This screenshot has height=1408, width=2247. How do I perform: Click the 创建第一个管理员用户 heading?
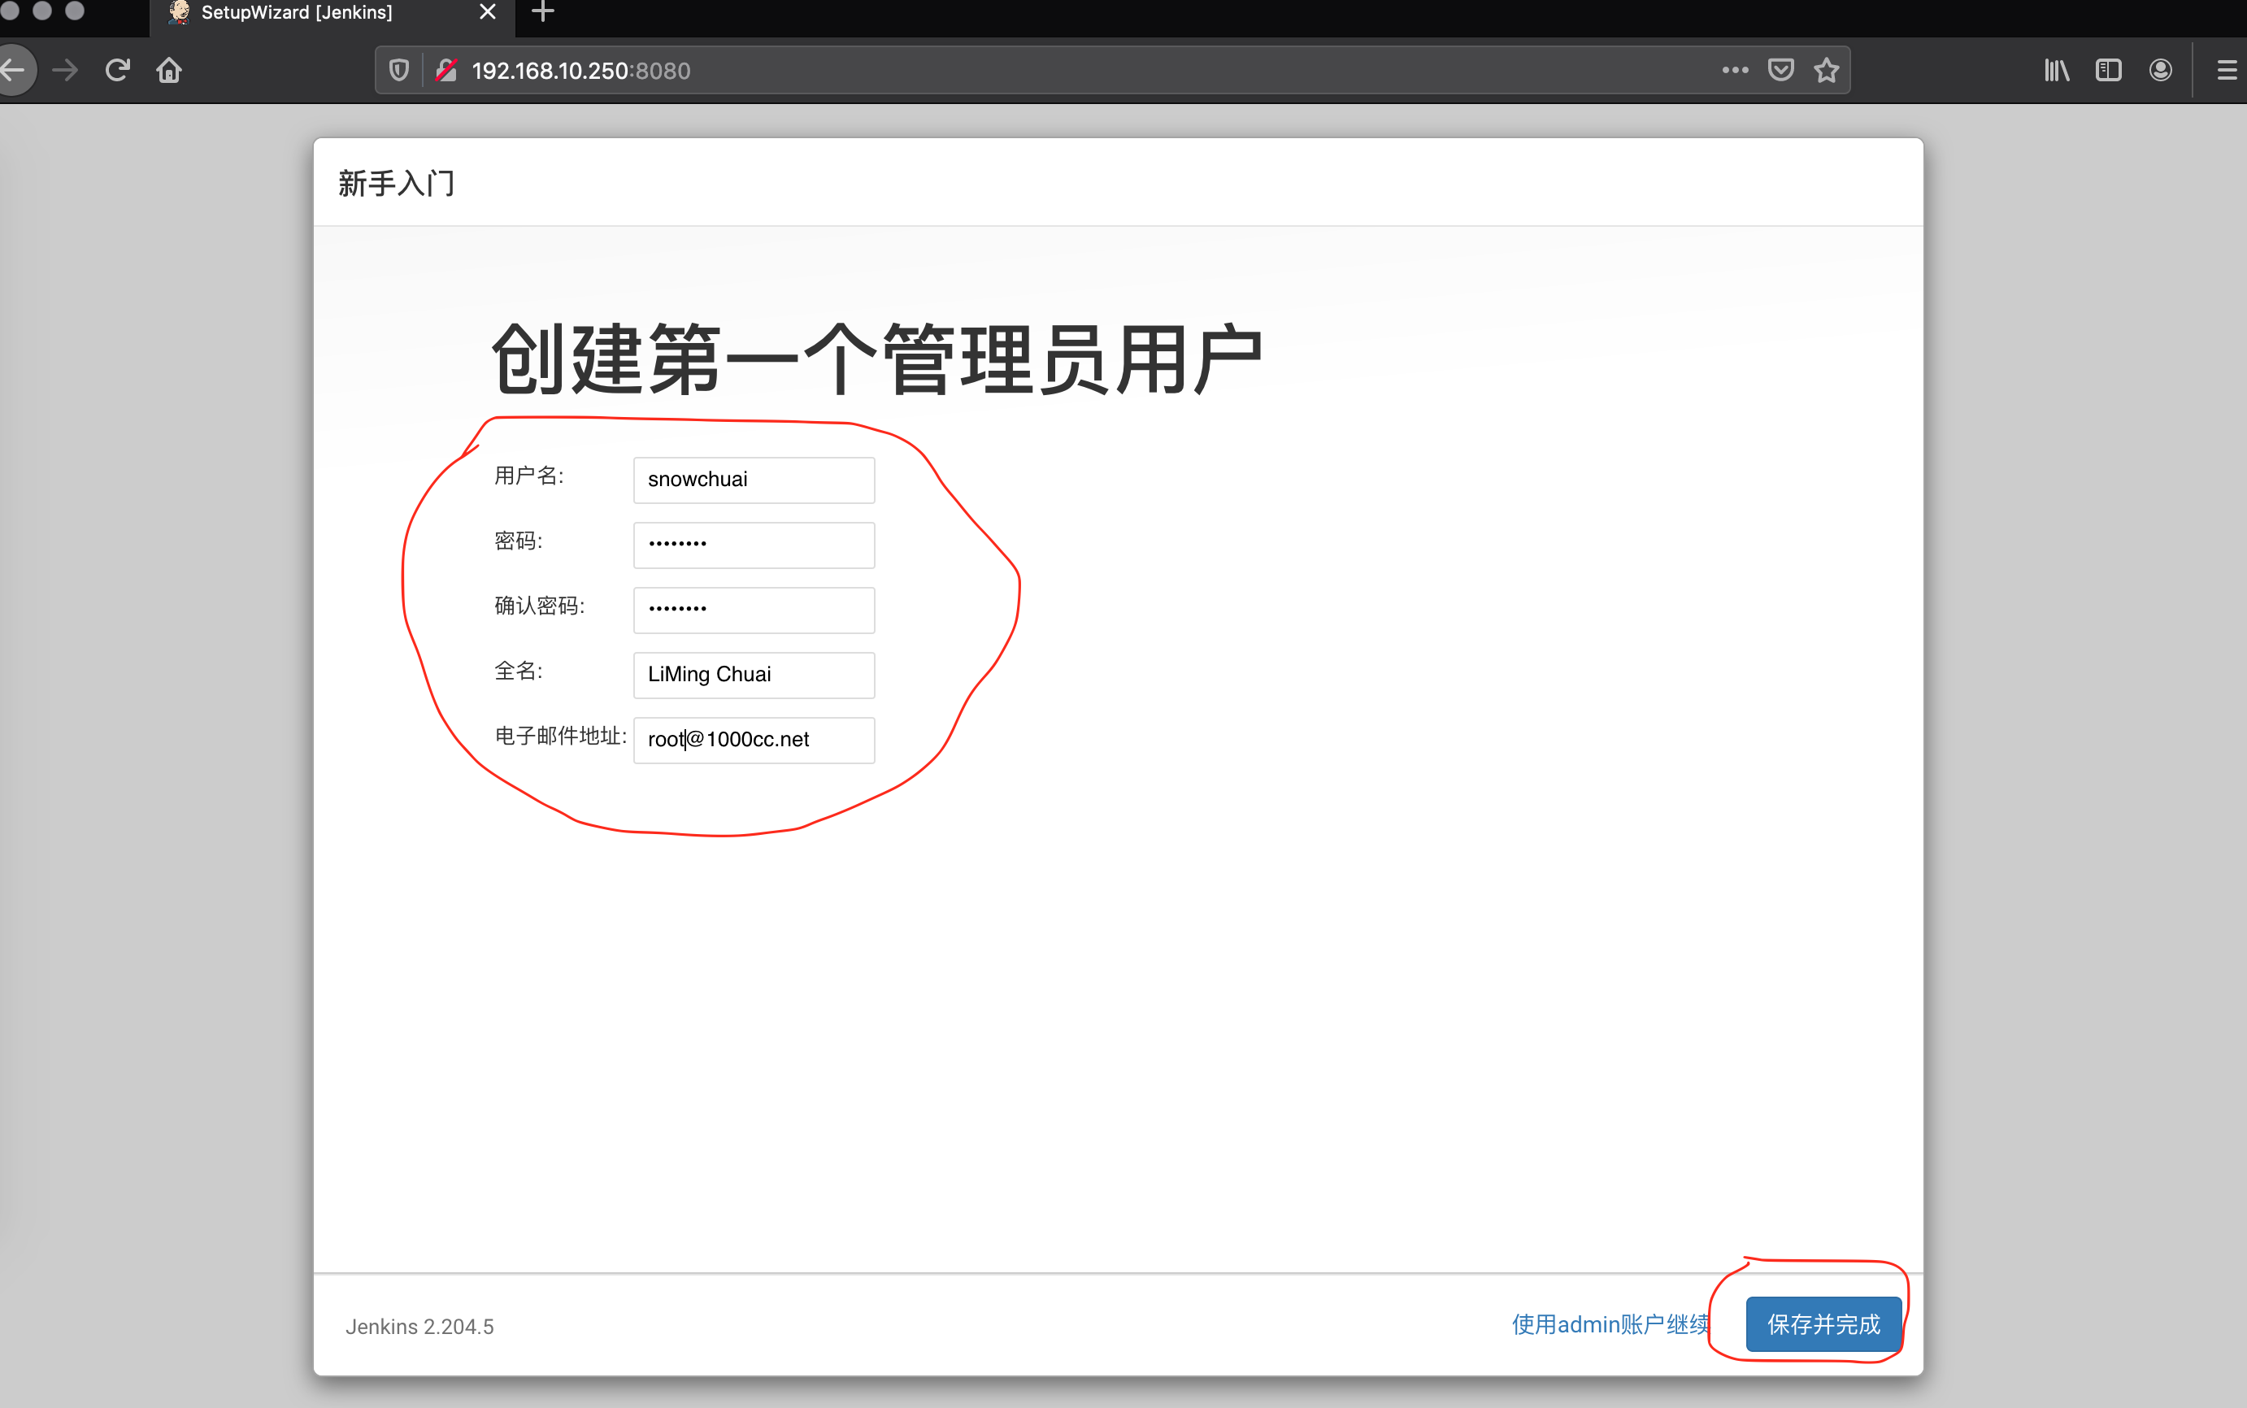[x=877, y=359]
